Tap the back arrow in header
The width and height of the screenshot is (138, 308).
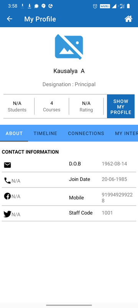[9, 19]
